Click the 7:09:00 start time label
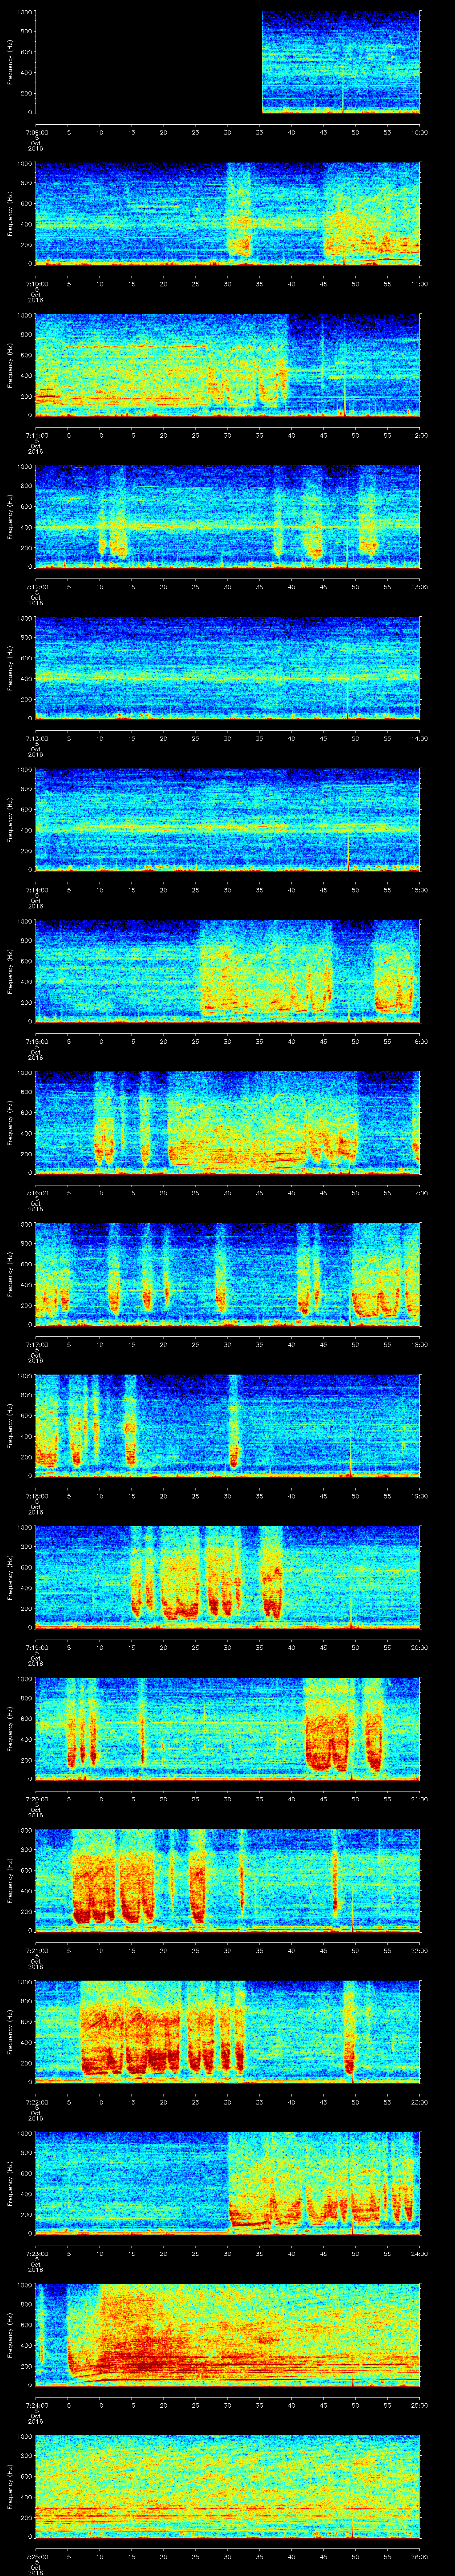The image size is (455, 2576). pos(36,131)
